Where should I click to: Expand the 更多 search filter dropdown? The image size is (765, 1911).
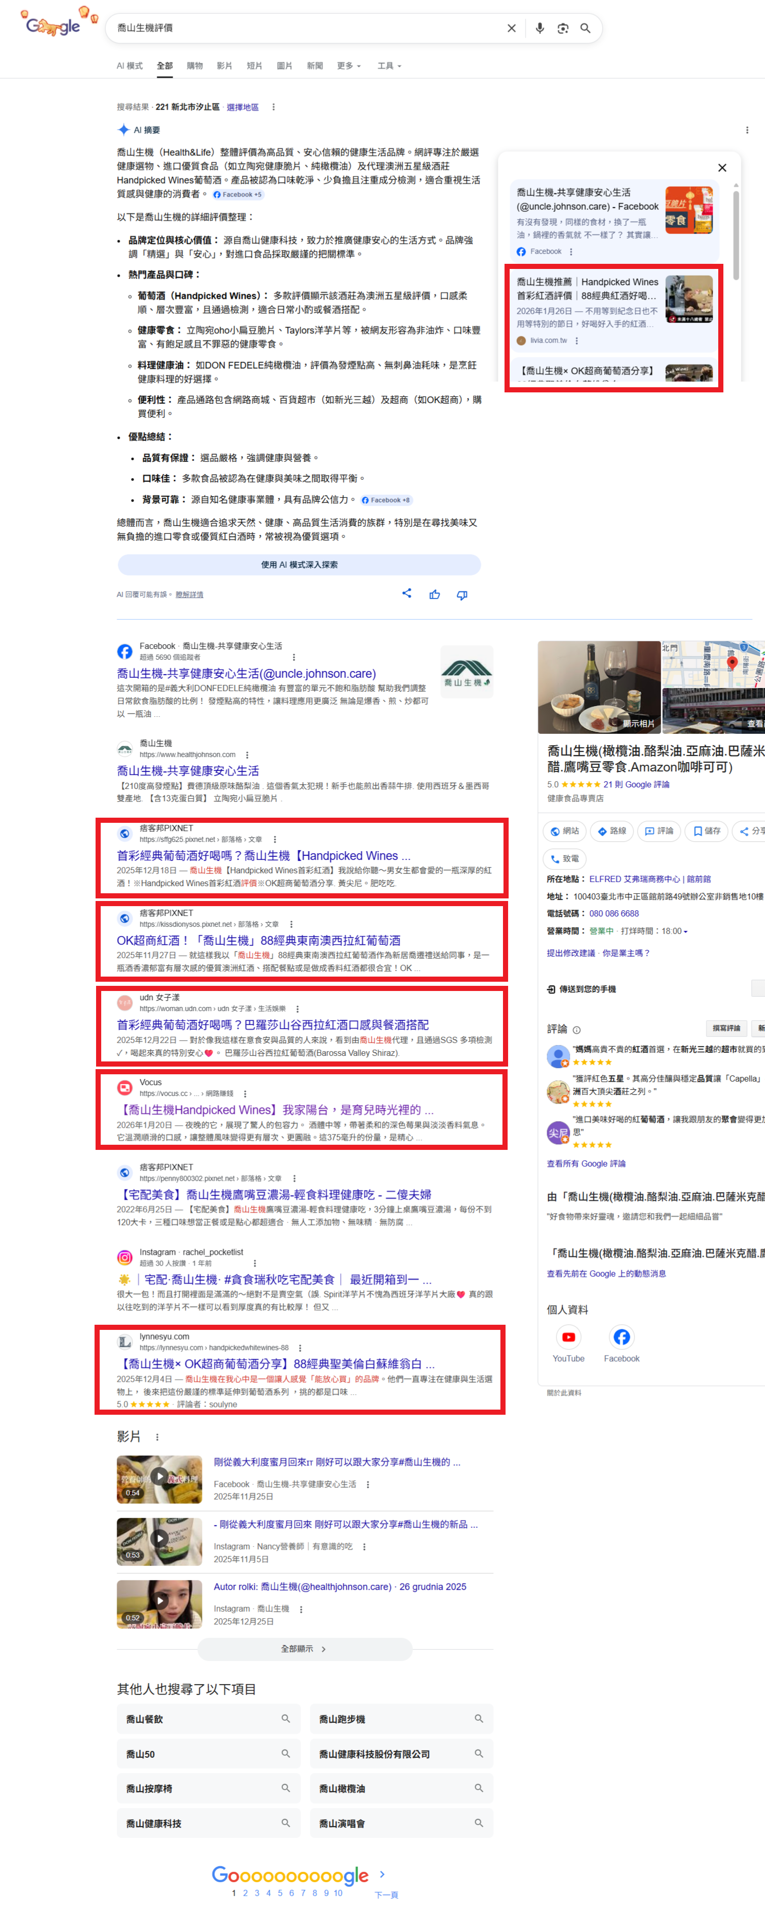[x=348, y=66]
